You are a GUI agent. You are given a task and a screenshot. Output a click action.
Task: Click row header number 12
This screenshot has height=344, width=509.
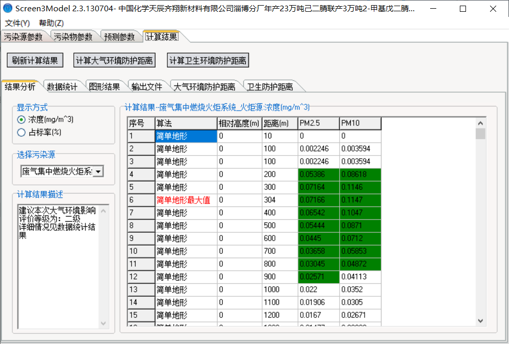tap(141, 277)
